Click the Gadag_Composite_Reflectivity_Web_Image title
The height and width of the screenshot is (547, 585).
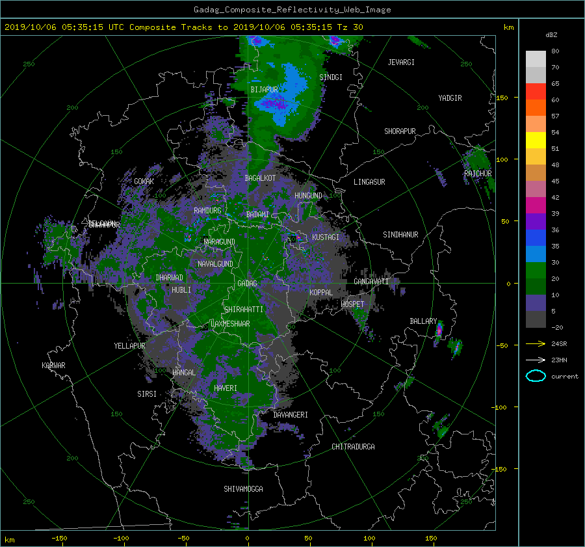292,10
